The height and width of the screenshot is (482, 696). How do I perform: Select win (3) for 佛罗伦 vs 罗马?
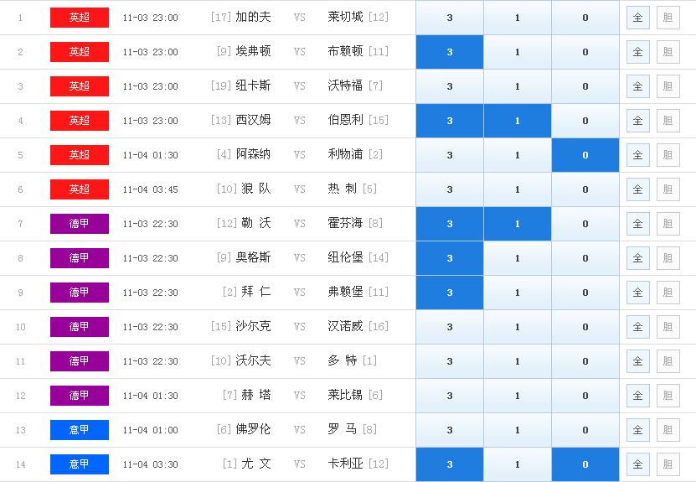450,430
